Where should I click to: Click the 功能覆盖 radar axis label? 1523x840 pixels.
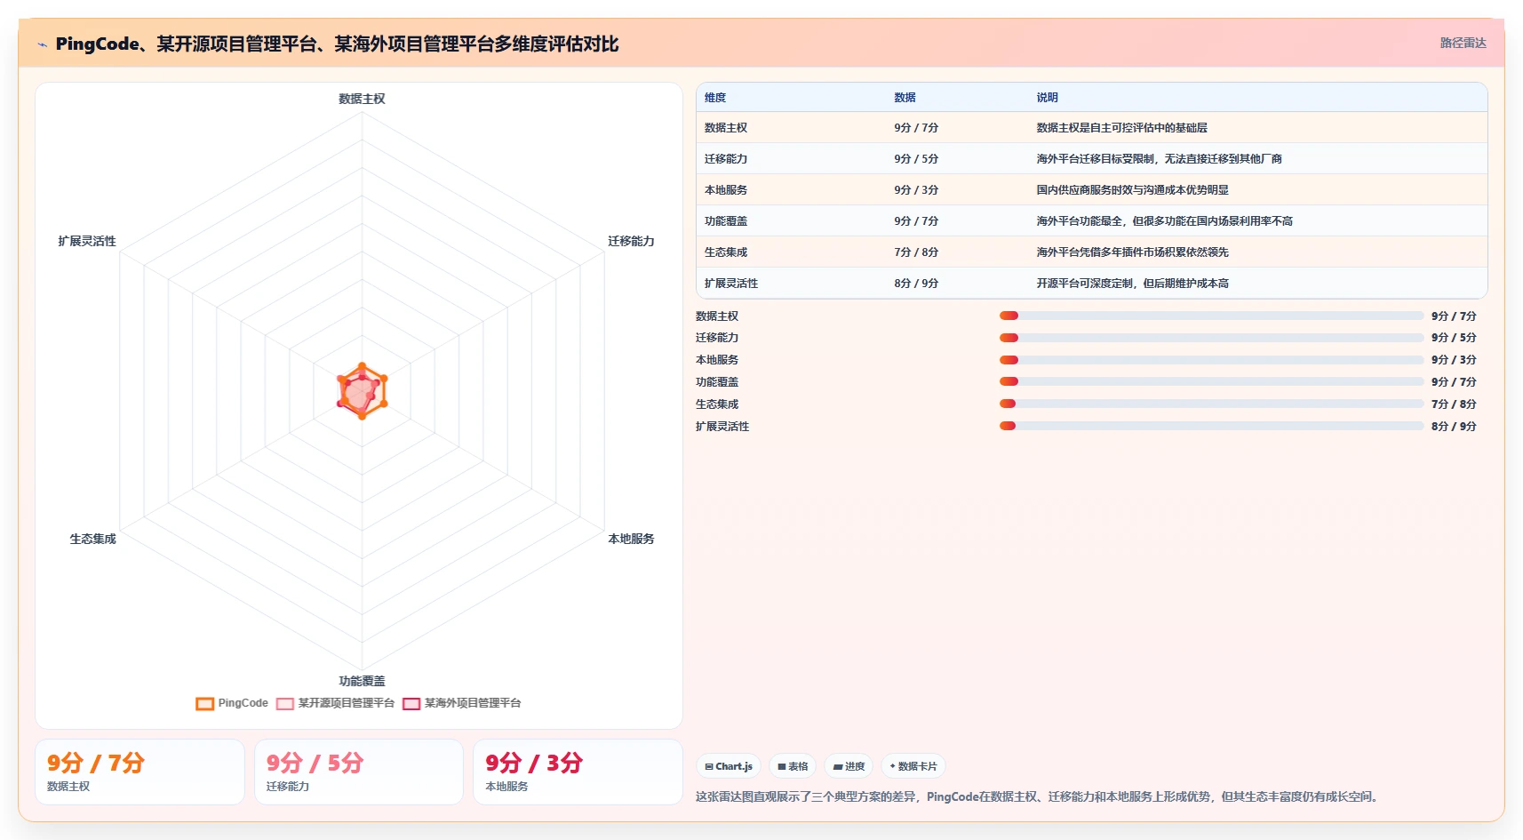[362, 681]
